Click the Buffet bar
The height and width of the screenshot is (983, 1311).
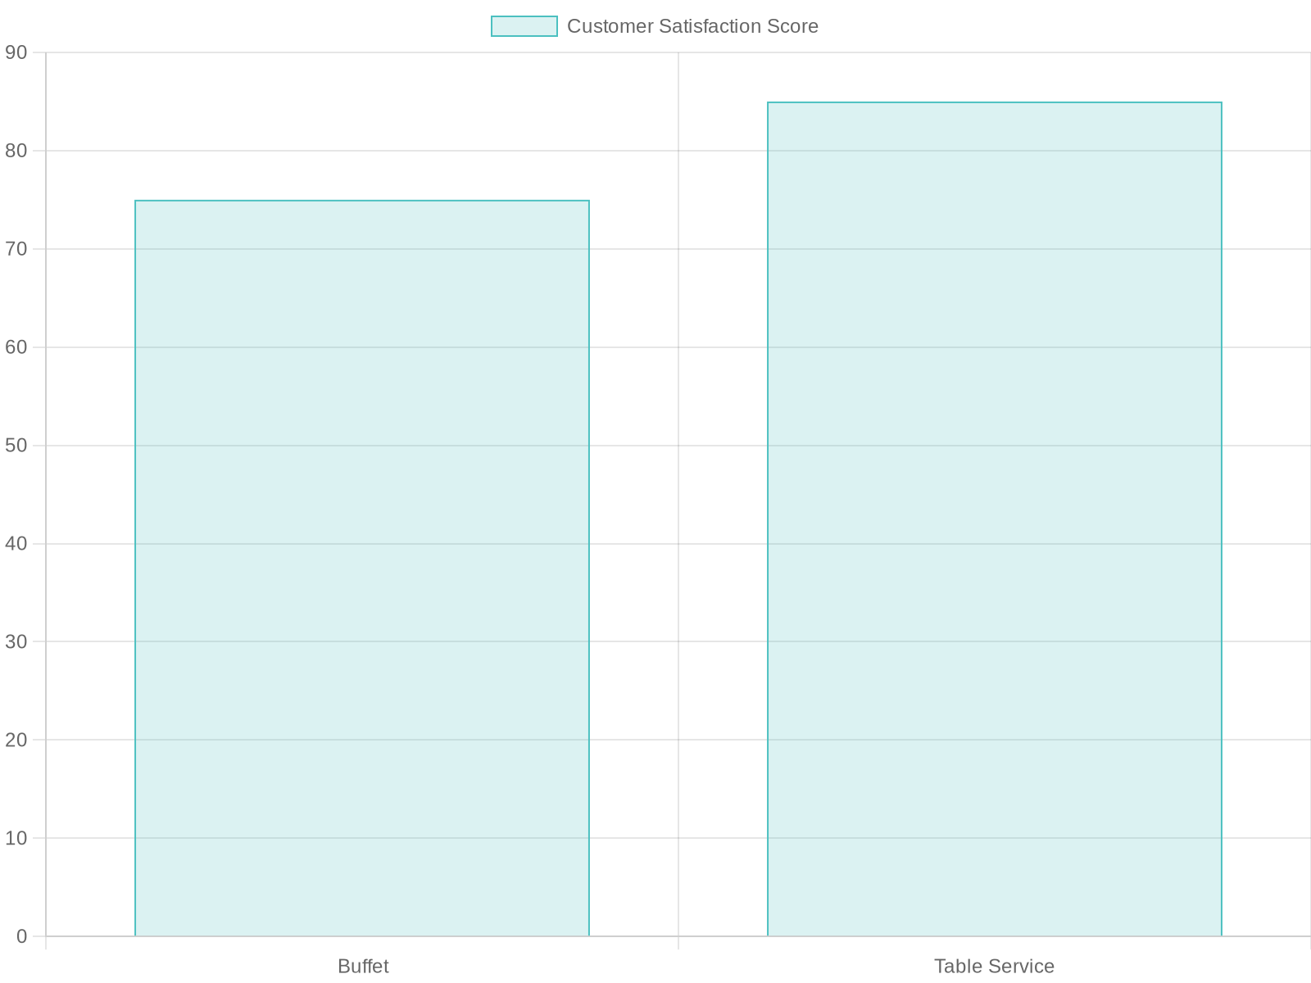(362, 569)
